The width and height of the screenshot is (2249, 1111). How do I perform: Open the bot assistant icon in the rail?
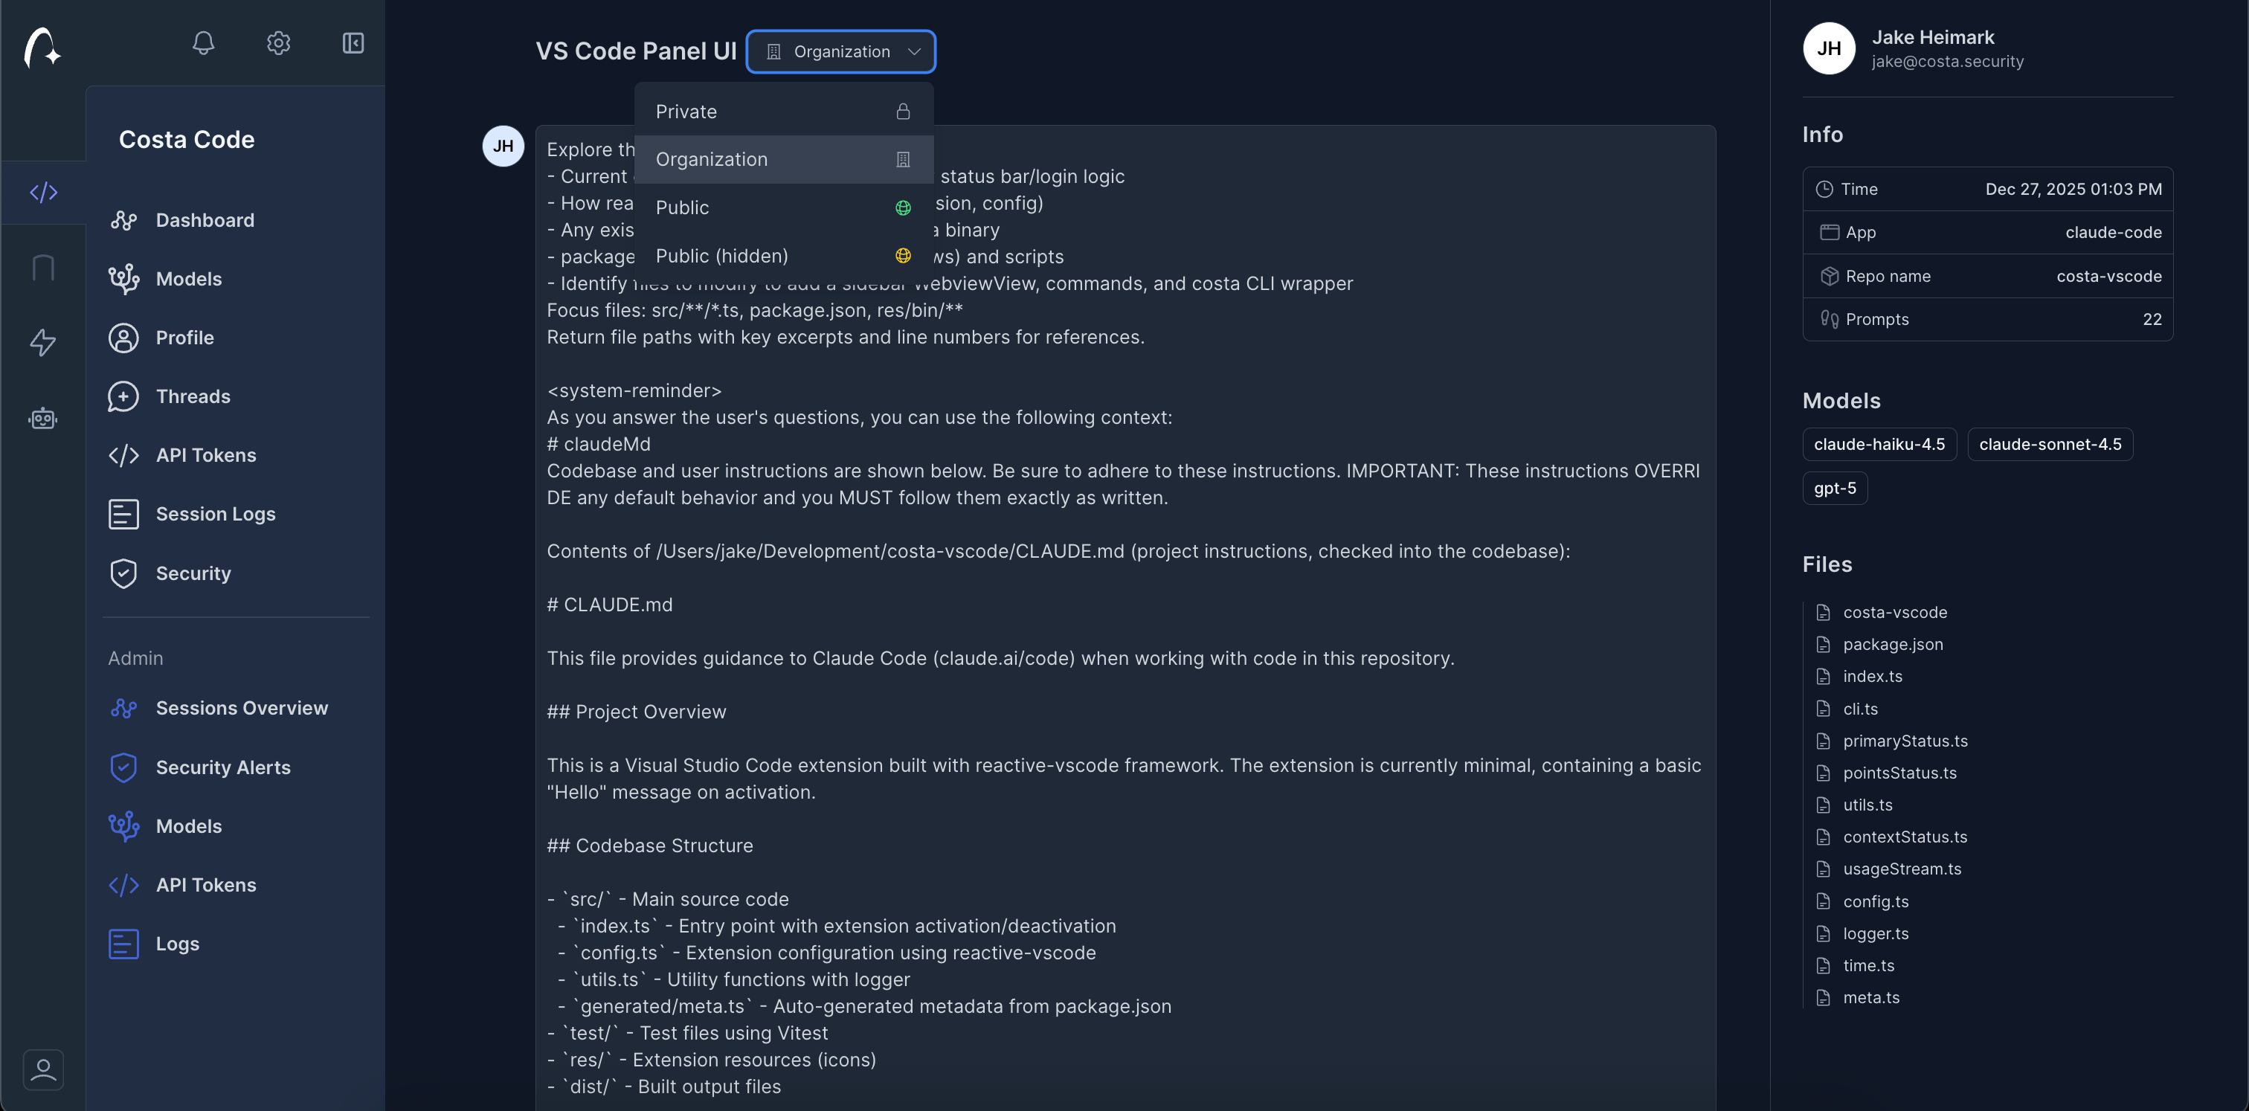[x=43, y=418]
